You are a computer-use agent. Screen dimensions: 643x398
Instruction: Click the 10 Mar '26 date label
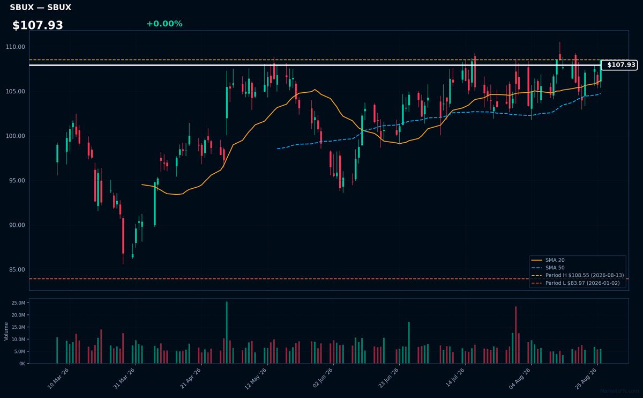click(x=59, y=378)
